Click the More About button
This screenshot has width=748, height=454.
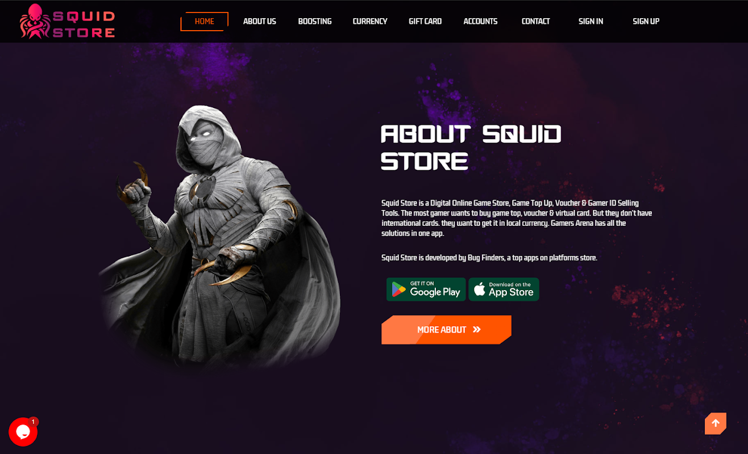tap(446, 330)
